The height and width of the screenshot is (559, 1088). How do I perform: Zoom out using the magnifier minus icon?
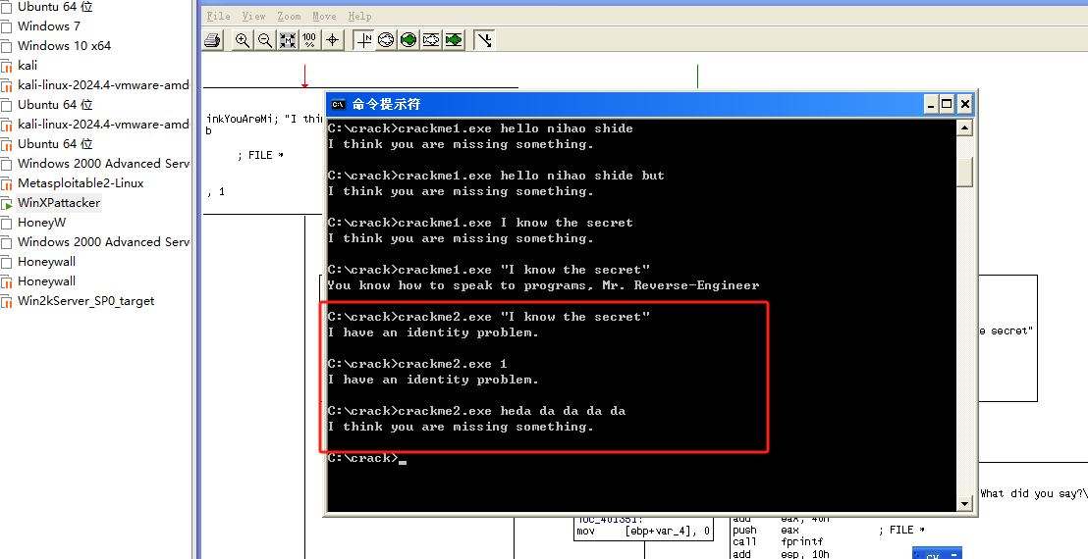[x=264, y=40]
